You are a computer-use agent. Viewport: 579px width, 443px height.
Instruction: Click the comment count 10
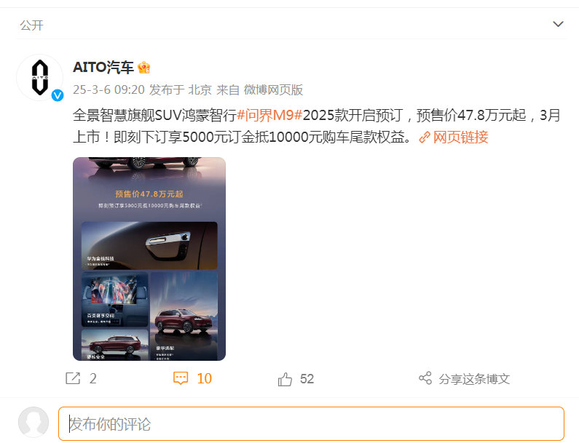coord(204,378)
